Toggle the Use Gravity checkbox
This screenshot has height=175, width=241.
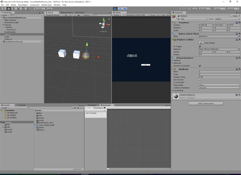[200, 80]
